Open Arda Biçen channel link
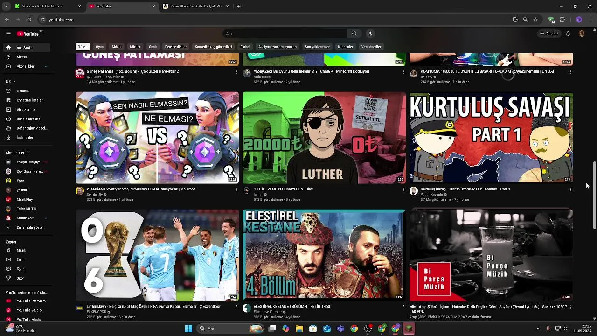The image size is (597, 336). [x=262, y=77]
